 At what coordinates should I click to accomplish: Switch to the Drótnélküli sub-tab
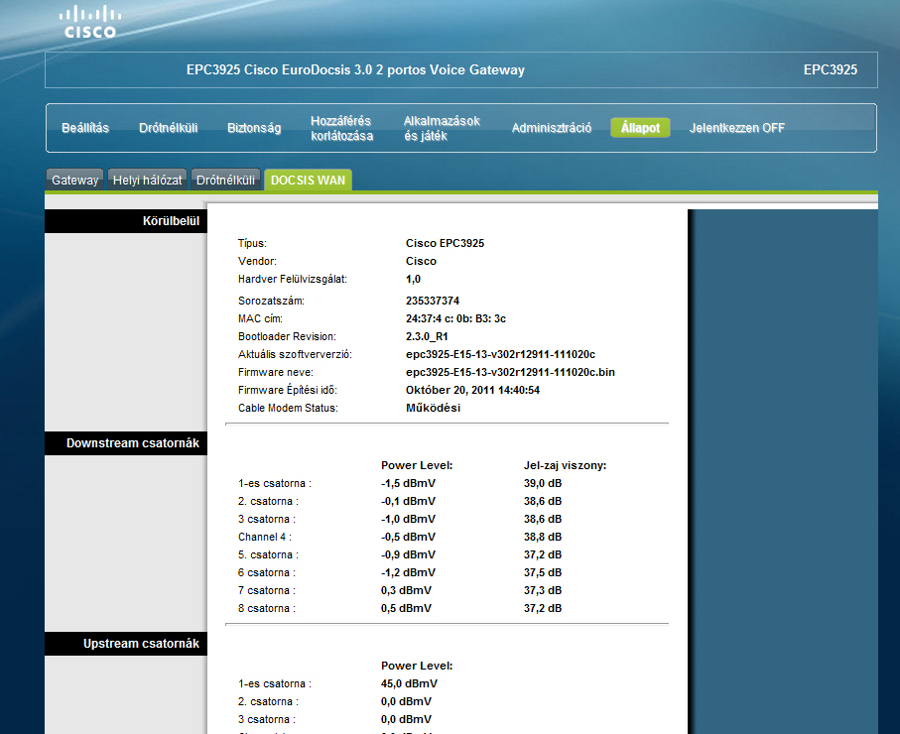coord(225,181)
